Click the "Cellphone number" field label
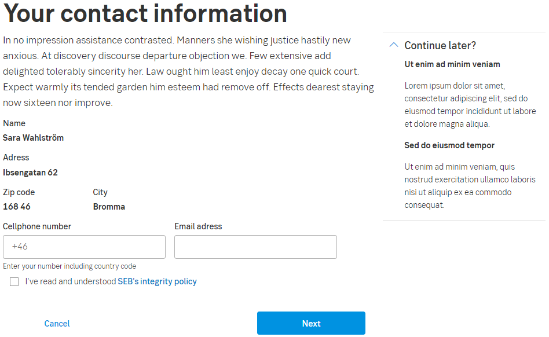Image resolution: width=549 pixels, height=337 pixels. tap(37, 226)
